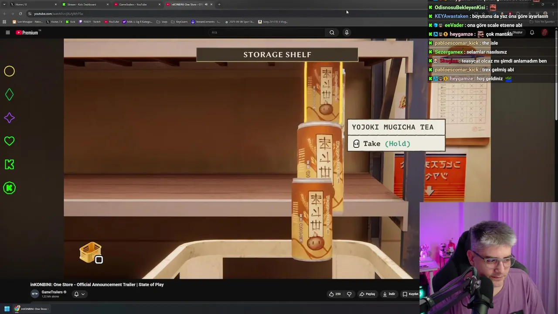Close the Home / X tab
The image size is (558, 314).
coord(55,4)
